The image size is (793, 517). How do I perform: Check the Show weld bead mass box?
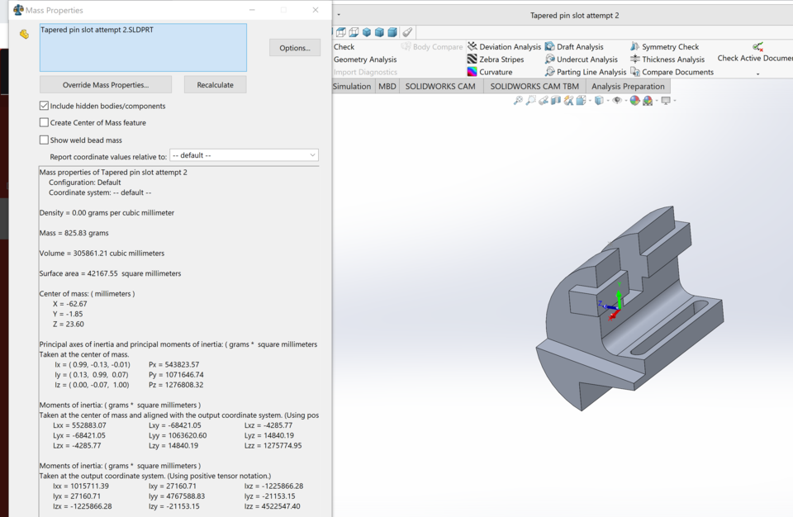(x=43, y=139)
